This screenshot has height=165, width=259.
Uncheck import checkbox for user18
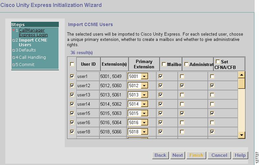pyautogui.click(x=72, y=132)
